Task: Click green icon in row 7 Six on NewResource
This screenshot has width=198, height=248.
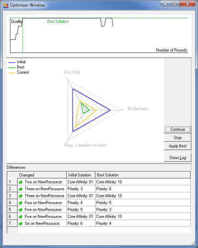Action: [20, 224]
